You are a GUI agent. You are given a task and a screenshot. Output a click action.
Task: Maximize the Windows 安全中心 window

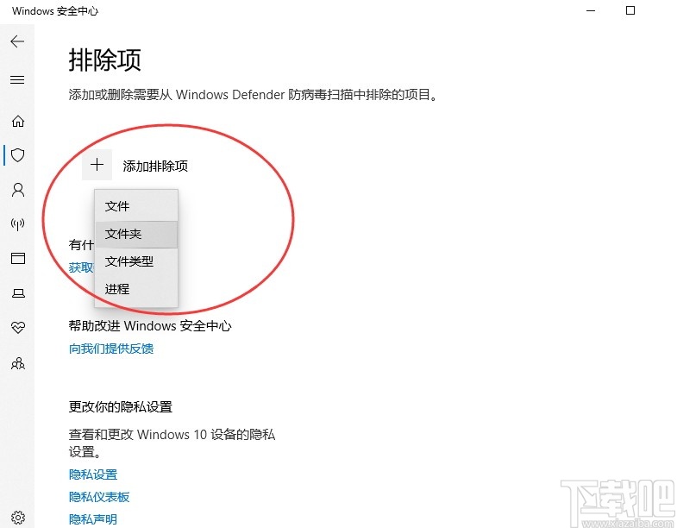point(630,10)
